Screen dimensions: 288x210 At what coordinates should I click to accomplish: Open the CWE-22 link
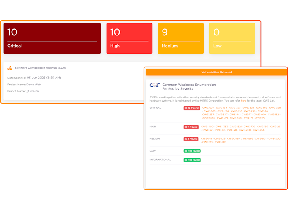click(x=275, y=127)
